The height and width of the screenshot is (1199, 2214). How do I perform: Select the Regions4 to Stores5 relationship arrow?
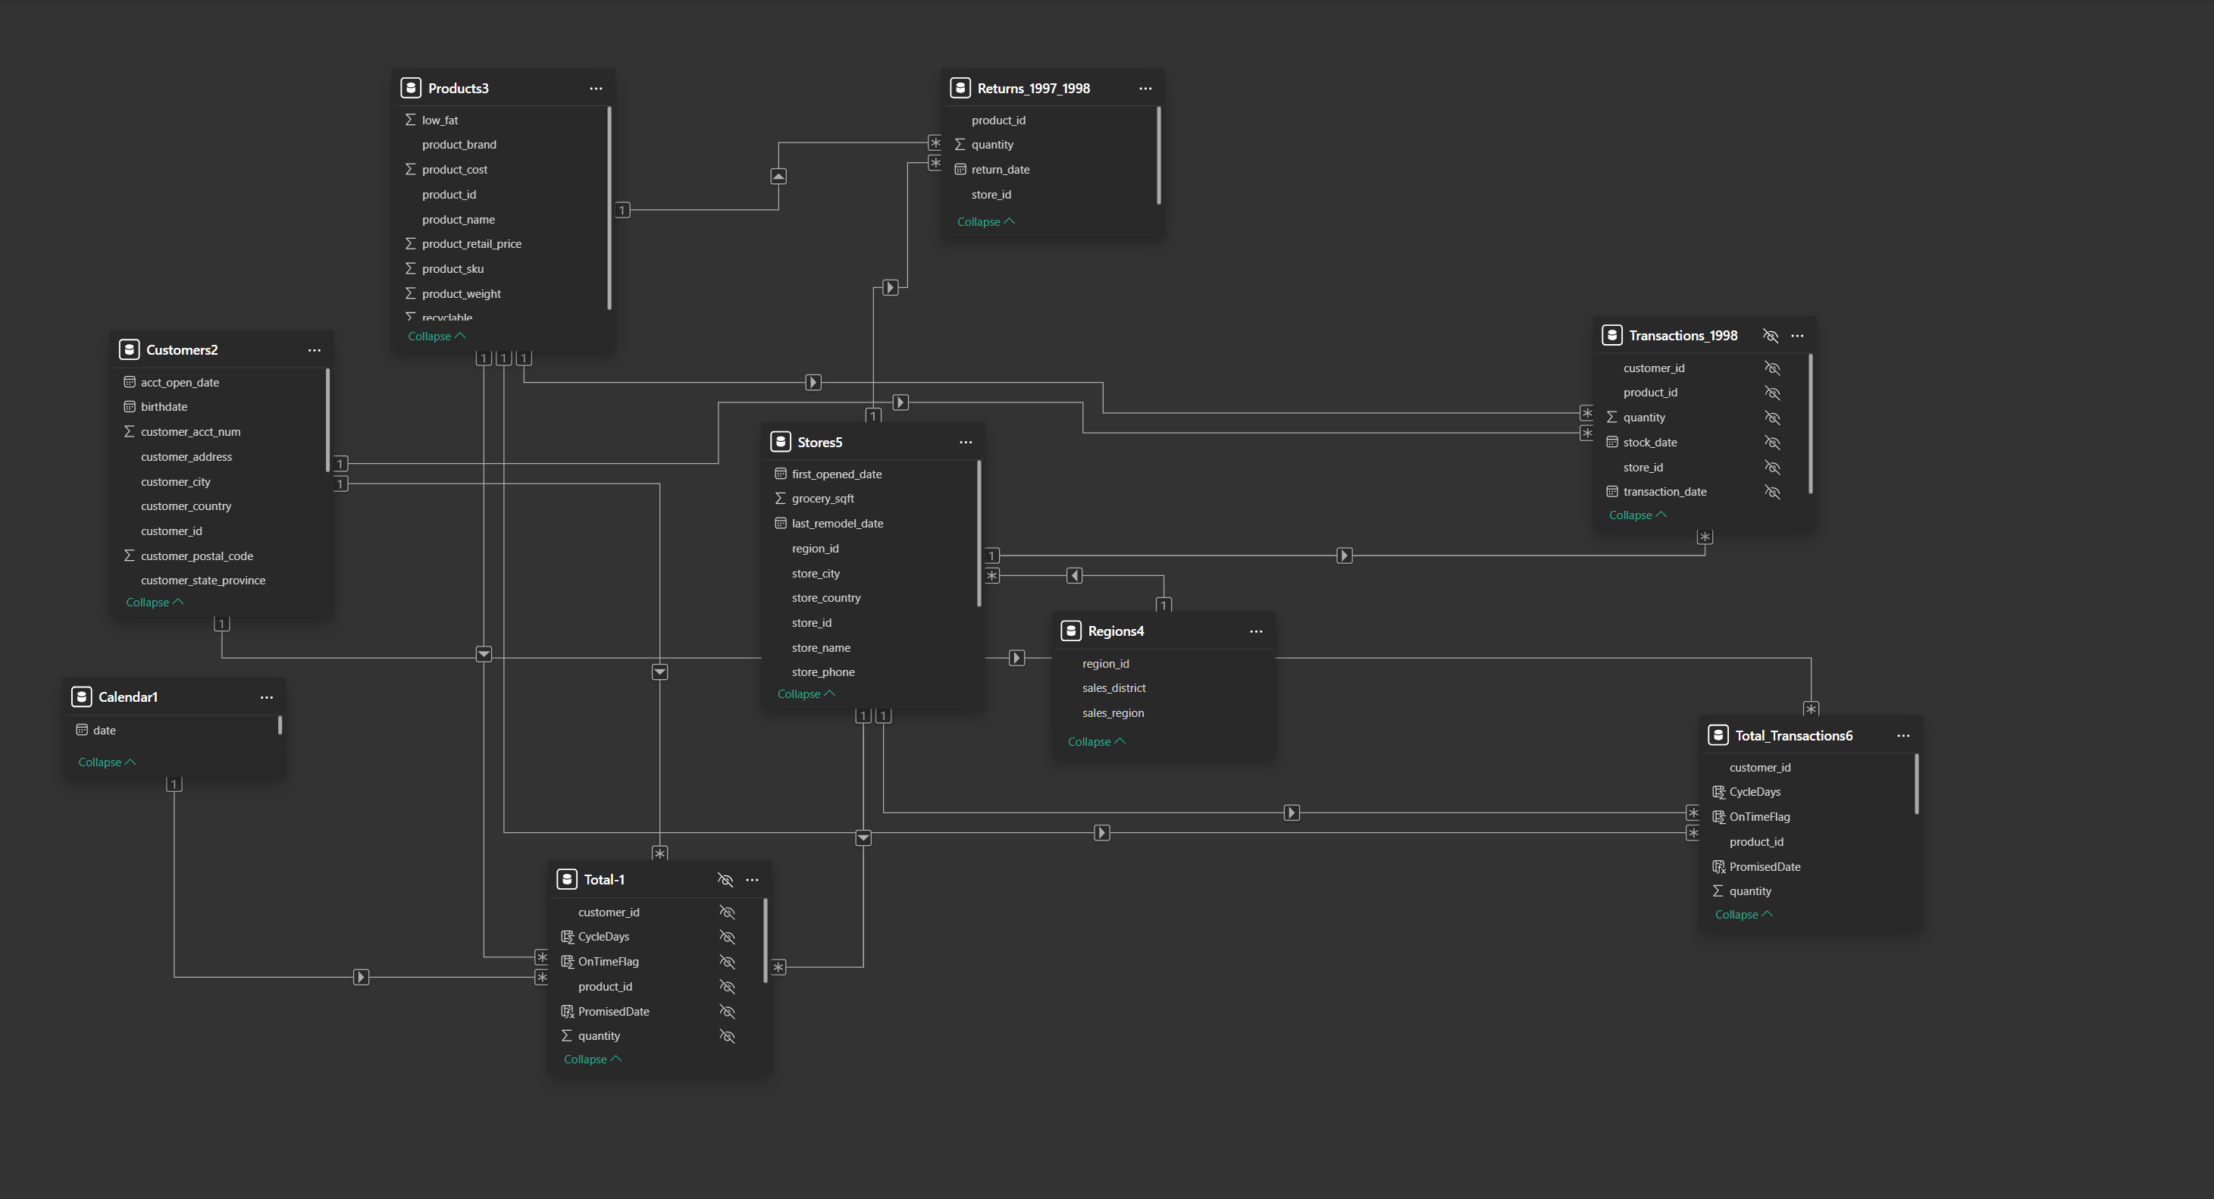[1074, 575]
